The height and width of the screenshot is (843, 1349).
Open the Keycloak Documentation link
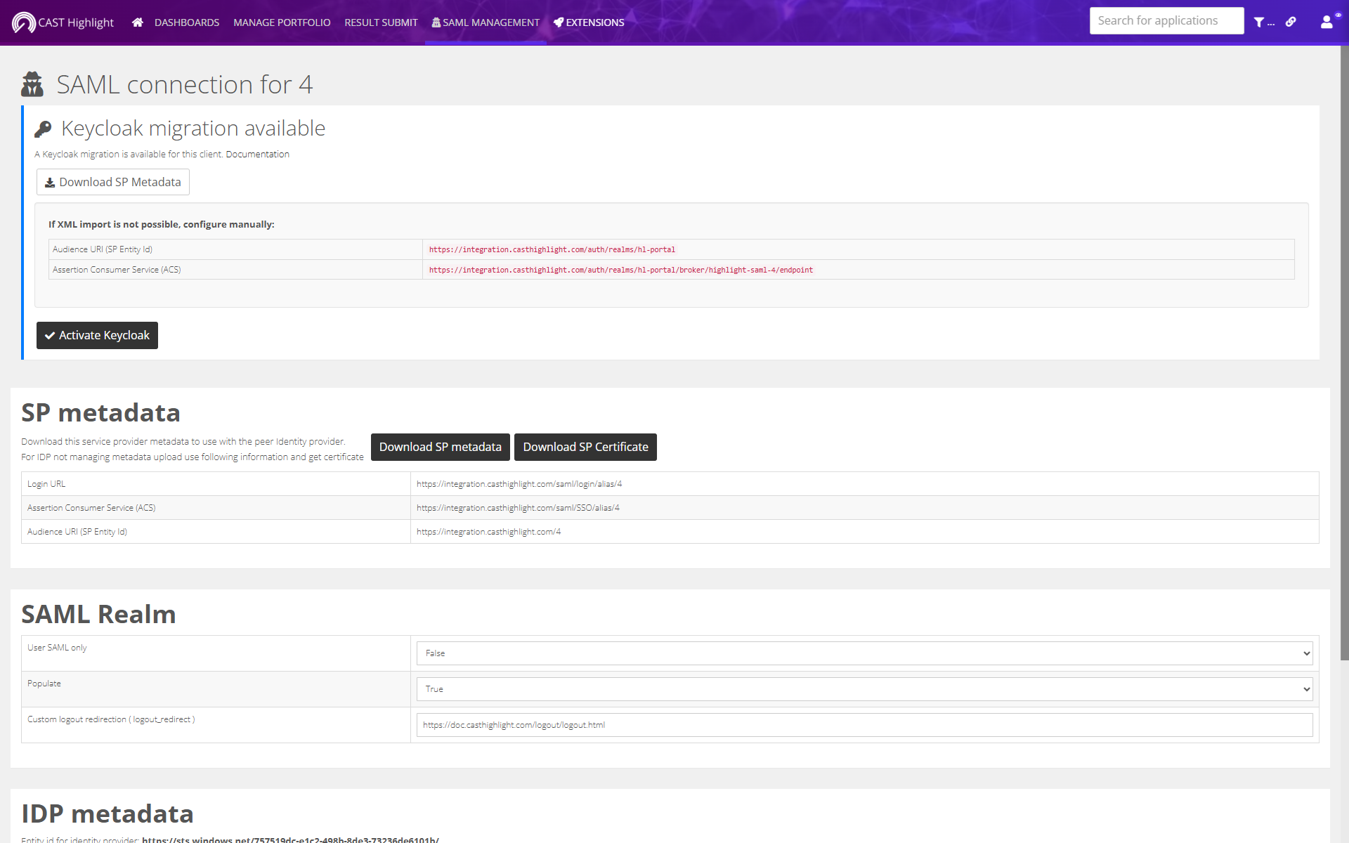257,154
